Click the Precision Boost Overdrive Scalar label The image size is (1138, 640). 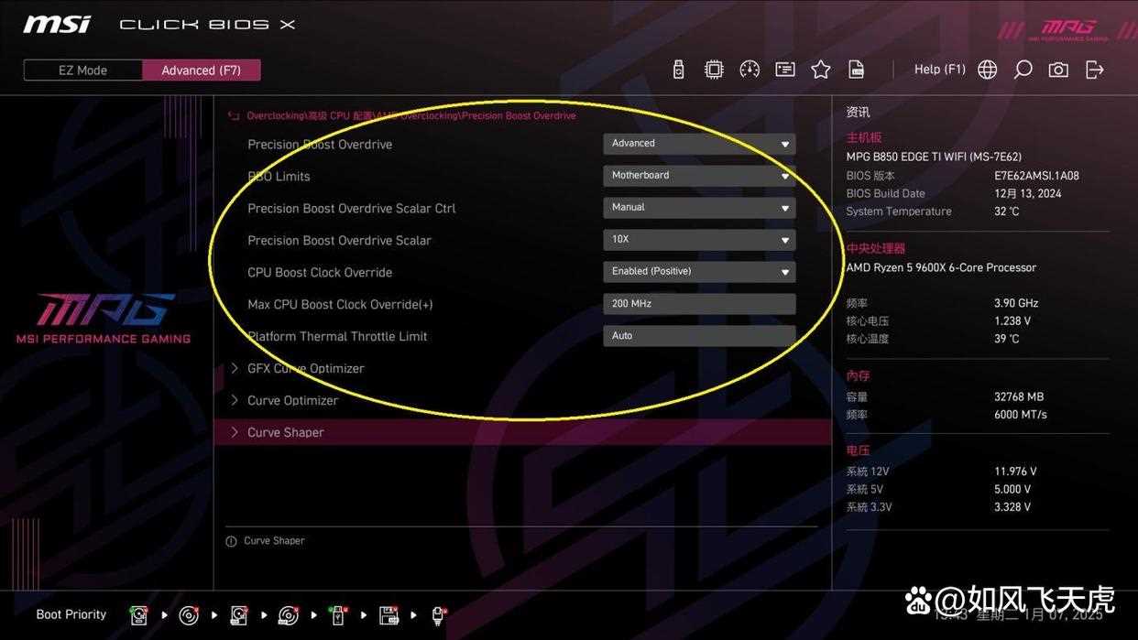339,240
